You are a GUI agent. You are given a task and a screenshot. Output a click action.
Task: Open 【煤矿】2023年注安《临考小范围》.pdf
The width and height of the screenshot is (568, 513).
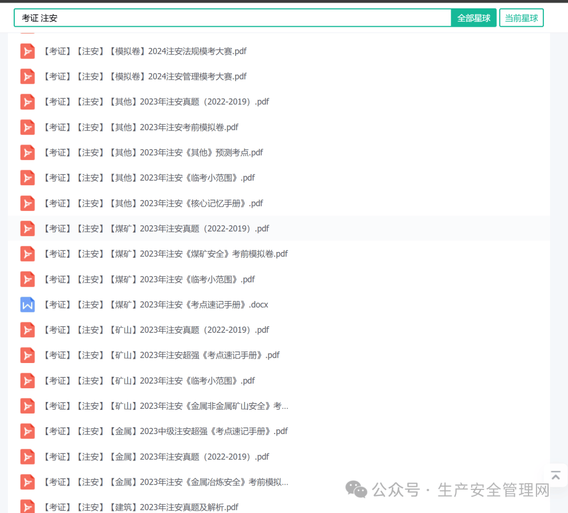point(148,279)
